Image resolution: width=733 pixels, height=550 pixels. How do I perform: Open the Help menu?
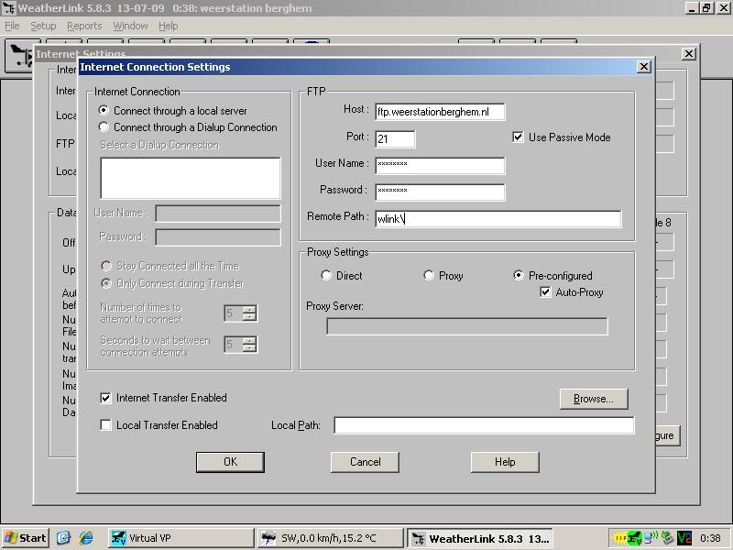point(169,26)
